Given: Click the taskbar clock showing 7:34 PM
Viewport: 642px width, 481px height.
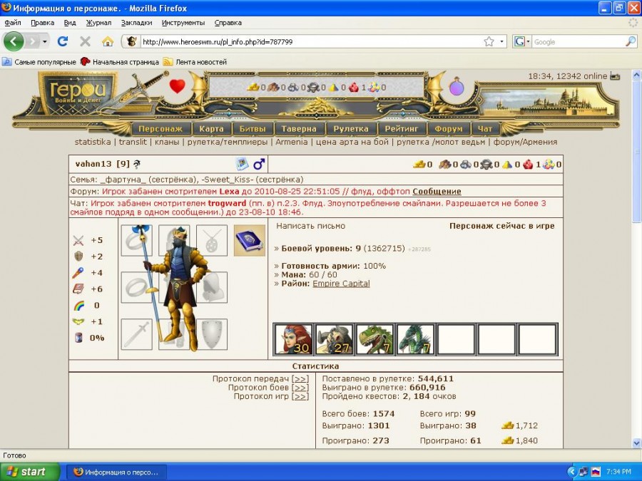Looking at the screenshot, I should (x=618, y=472).
